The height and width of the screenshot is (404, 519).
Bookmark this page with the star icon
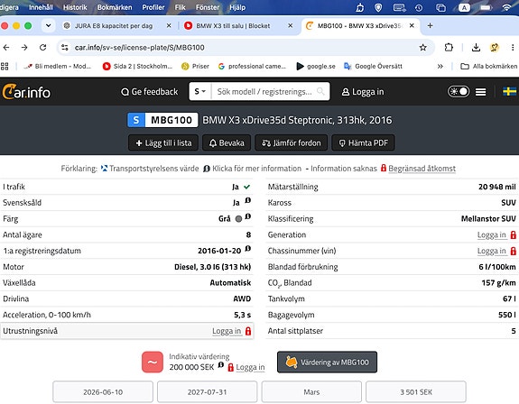pyautogui.click(x=422, y=48)
